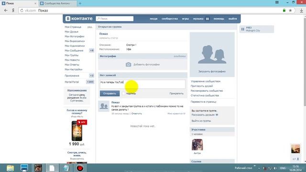Toggle the подпись checkbox
Screen dimensions: 306x172
click(123, 94)
